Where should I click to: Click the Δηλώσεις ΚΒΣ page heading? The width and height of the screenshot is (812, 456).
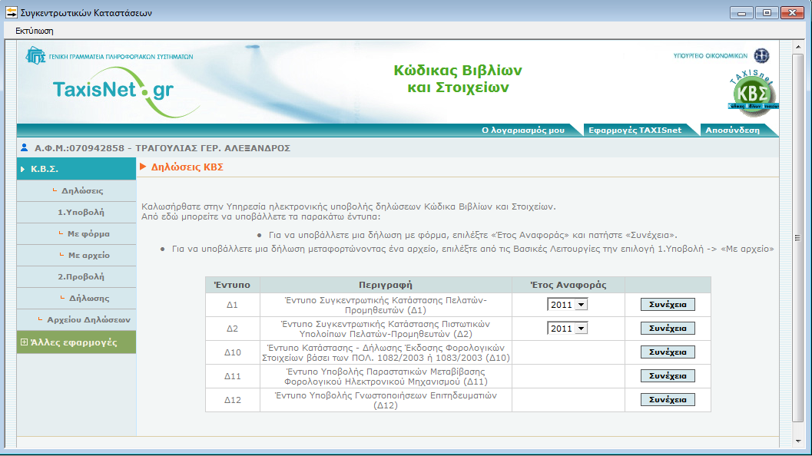[x=187, y=167]
